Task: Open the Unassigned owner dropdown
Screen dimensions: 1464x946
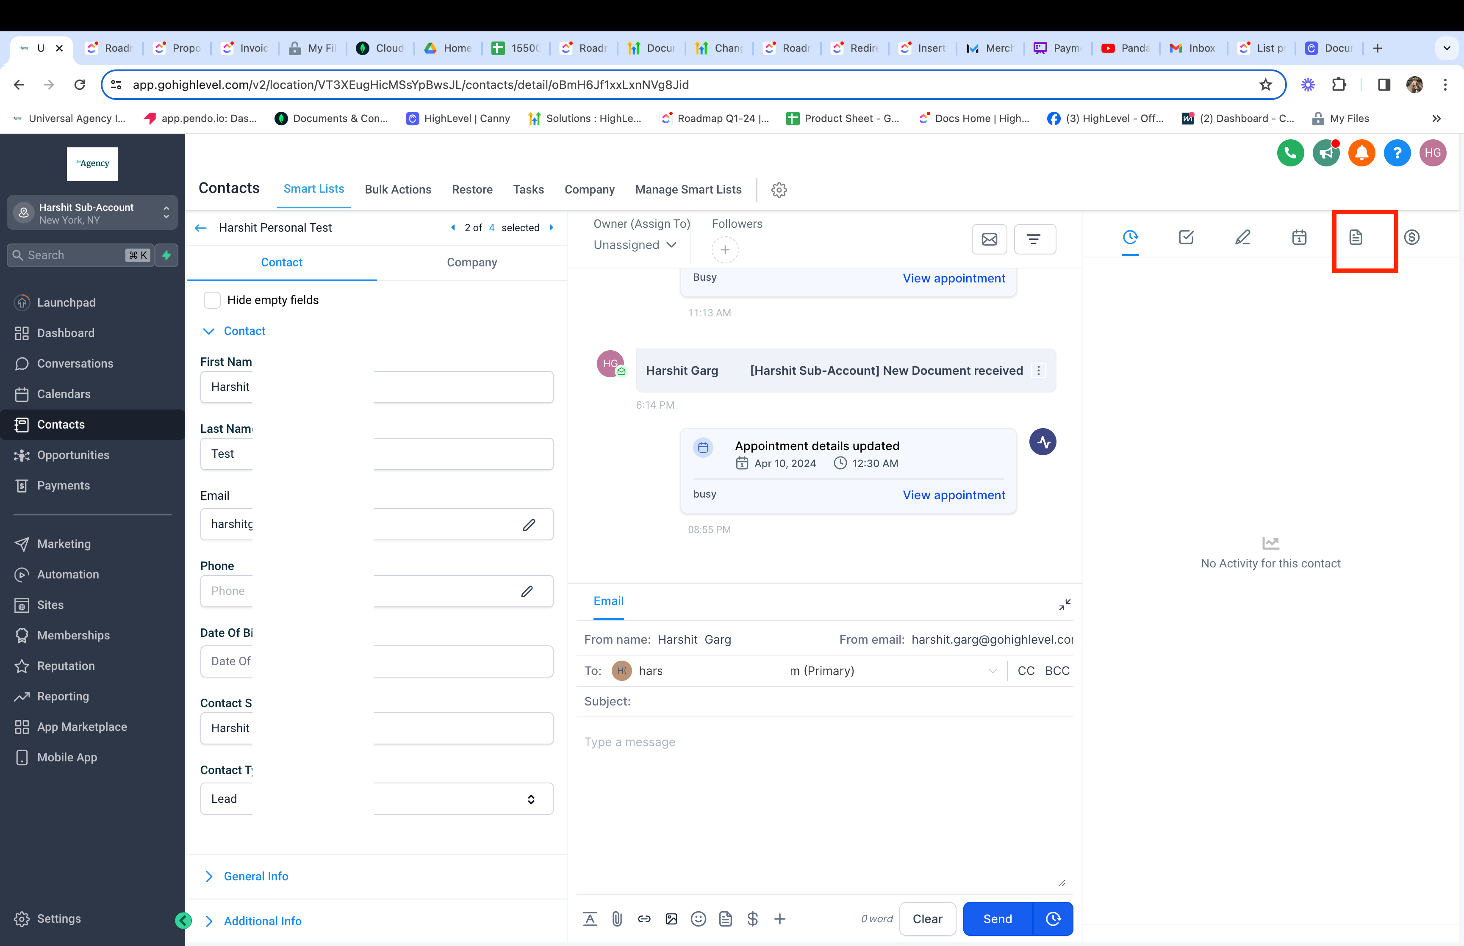Action: 635,245
